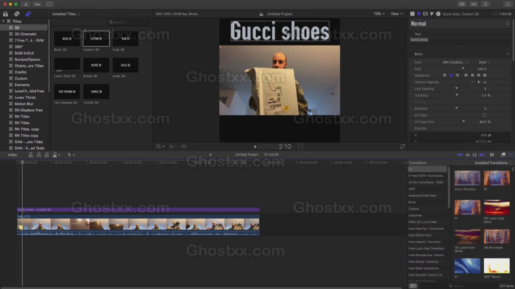This screenshot has width=515, height=289.
Task: Select the Titles and Generators sidebar icon
Action: tap(28, 14)
